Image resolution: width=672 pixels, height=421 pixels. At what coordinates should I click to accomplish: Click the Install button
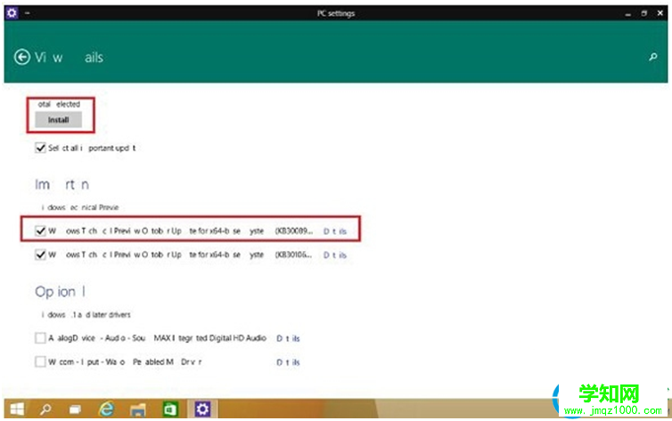58,120
